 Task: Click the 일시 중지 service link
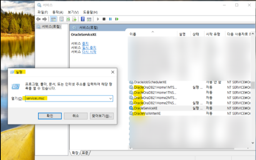[89, 47]
